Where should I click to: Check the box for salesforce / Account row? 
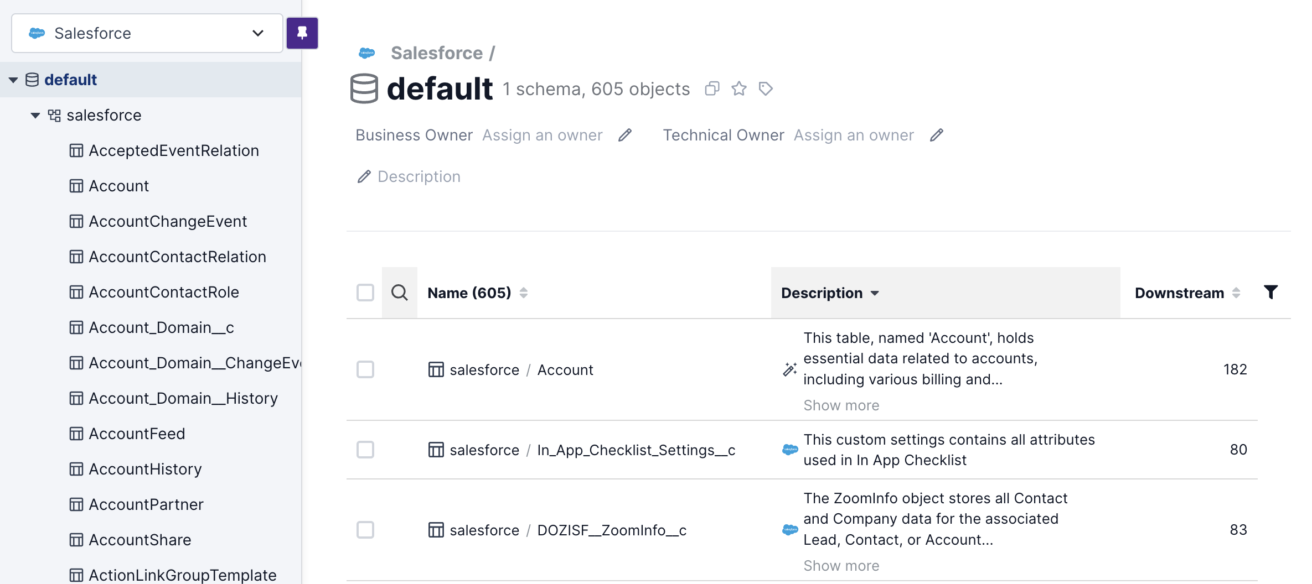coord(365,369)
